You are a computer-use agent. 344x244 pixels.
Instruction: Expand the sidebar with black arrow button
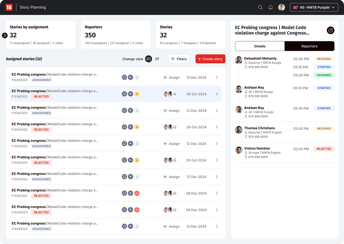(5, 35)
